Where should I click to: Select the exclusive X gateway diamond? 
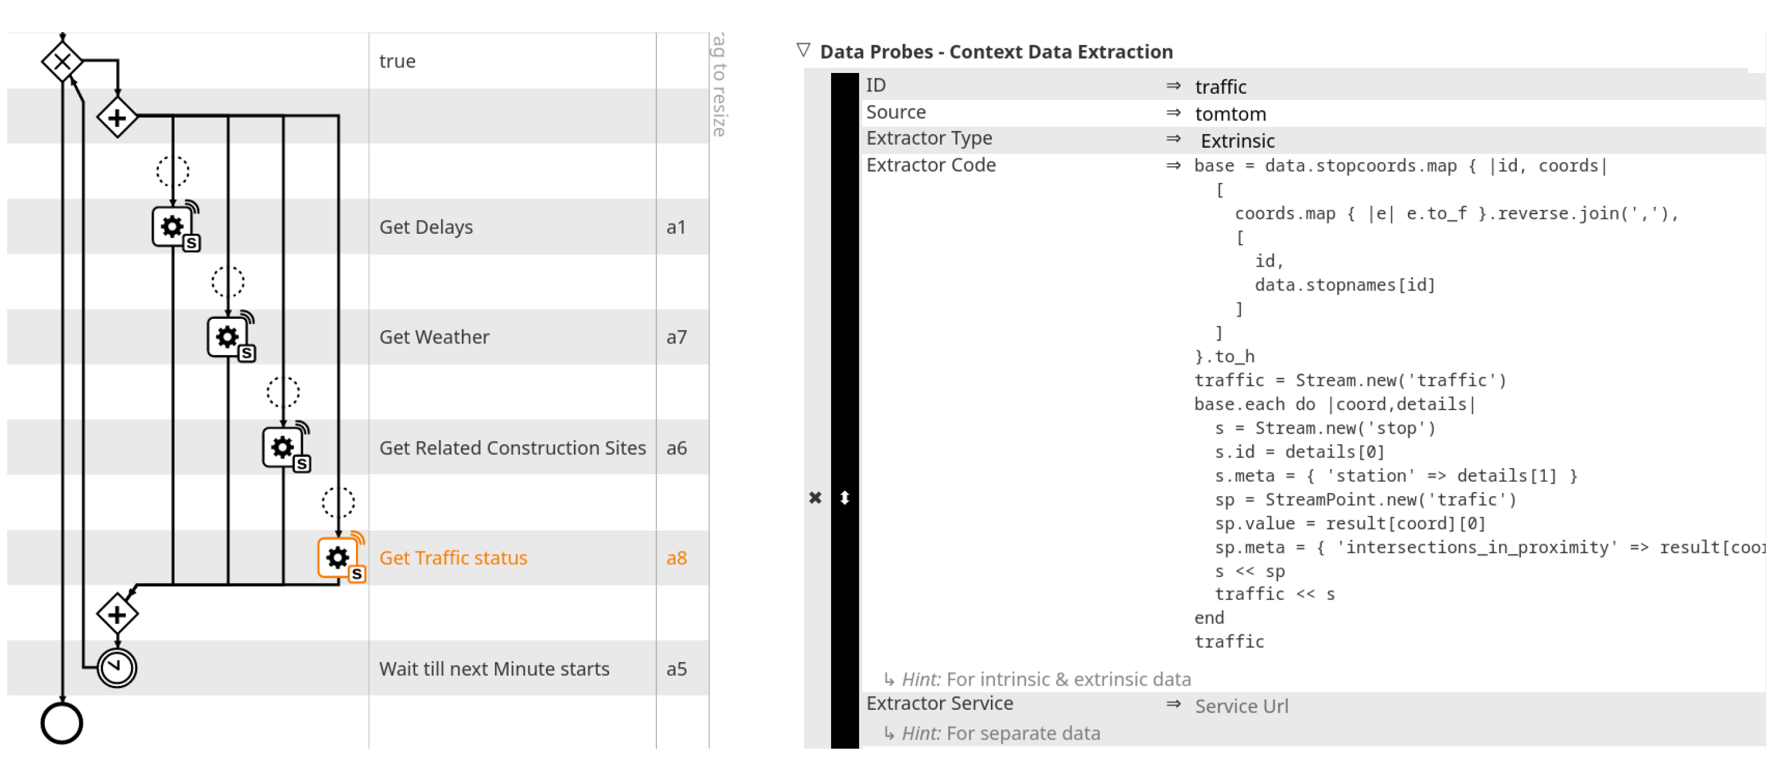click(x=62, y=62)
